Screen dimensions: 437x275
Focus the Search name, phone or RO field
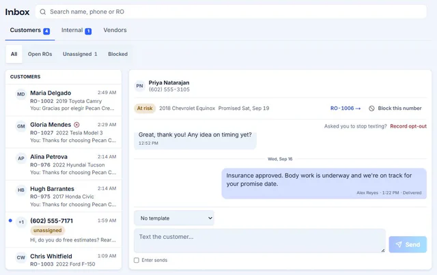point(231,12)
